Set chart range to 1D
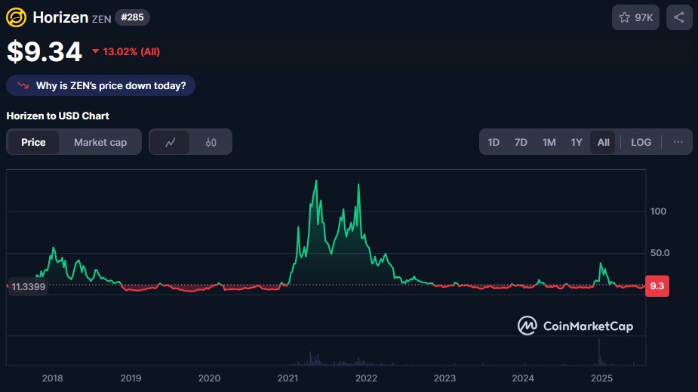 (494, 142)
